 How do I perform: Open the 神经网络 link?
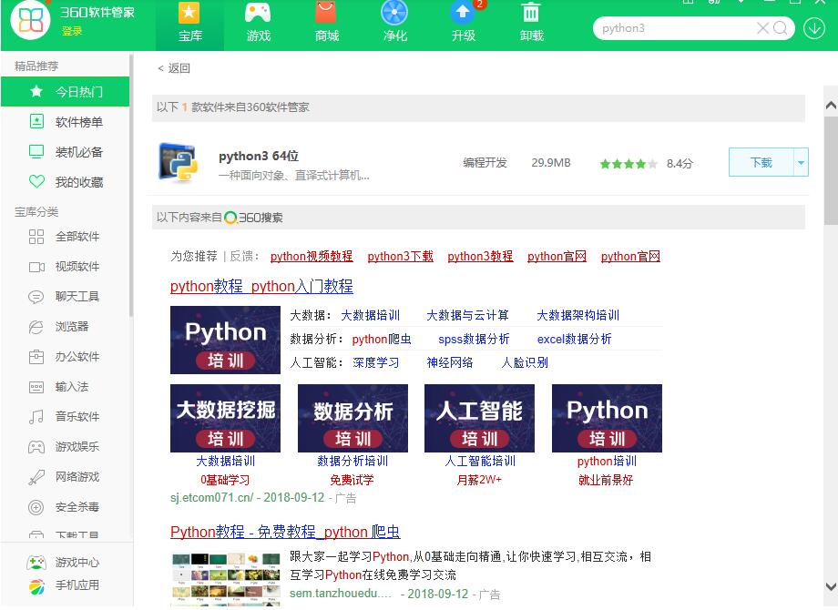point(449,362)
